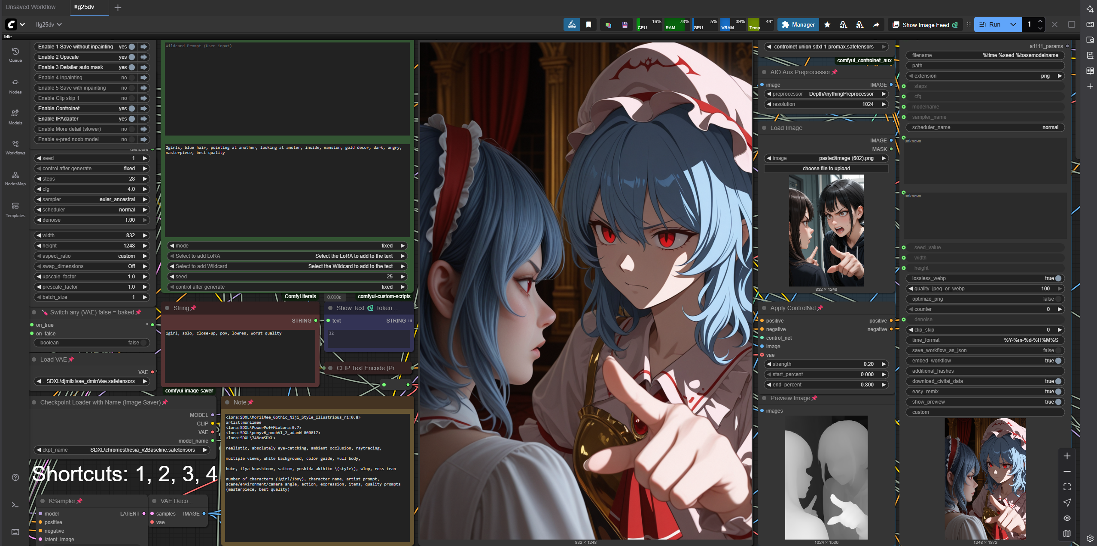Toggle the lossless_webp switch
1097x546 pixels.
[x=1058, y=278]
